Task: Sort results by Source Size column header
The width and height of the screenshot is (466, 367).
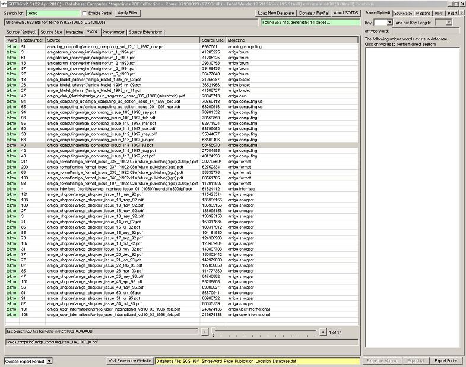Action: click(213, 40)
